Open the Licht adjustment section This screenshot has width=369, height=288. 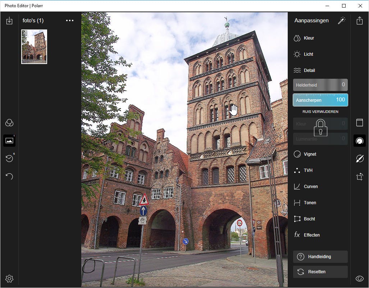309,54
